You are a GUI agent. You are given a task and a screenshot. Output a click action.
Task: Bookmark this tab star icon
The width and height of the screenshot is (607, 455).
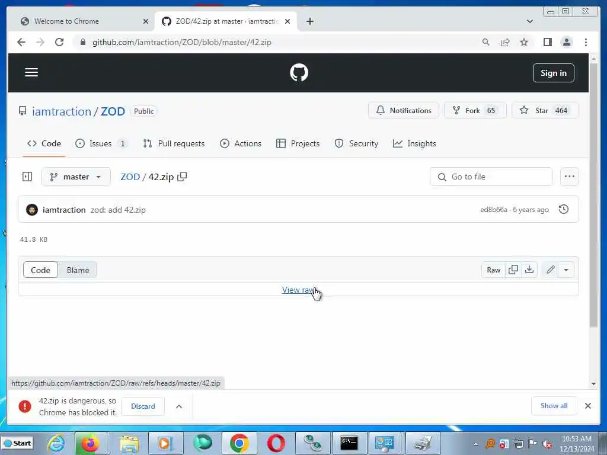[x=524, y=42]
